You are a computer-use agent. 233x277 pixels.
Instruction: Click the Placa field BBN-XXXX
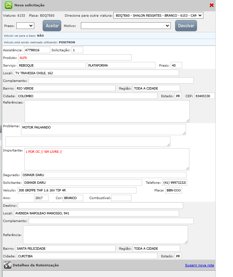pos(174,190)
